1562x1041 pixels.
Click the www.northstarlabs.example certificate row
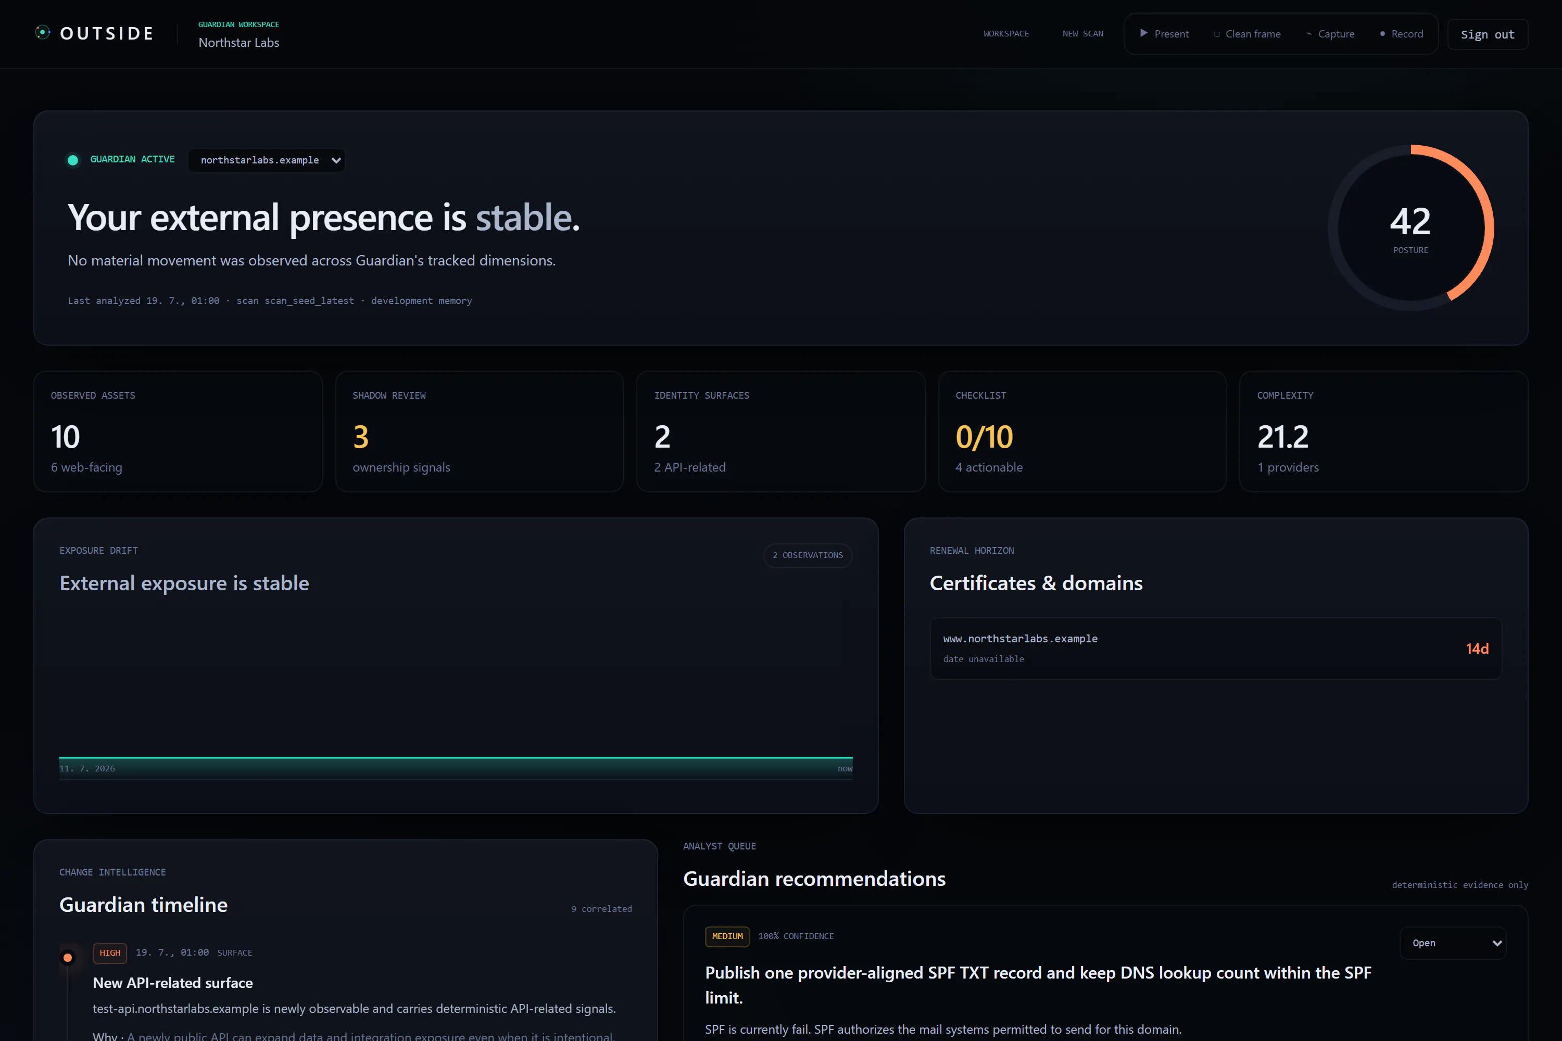(1215, 649)
